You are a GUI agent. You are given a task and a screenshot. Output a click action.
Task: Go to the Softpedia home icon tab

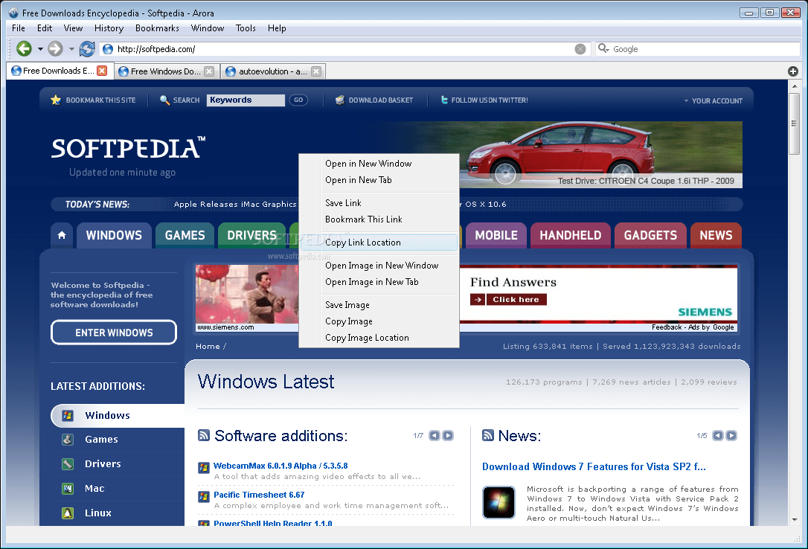click(62, 235)
